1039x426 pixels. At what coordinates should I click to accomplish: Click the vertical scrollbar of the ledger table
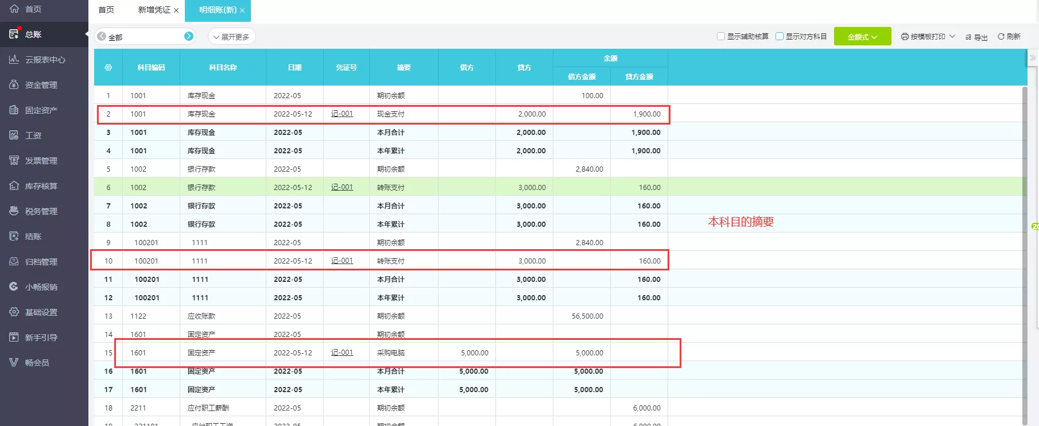tap(1025, 255)
